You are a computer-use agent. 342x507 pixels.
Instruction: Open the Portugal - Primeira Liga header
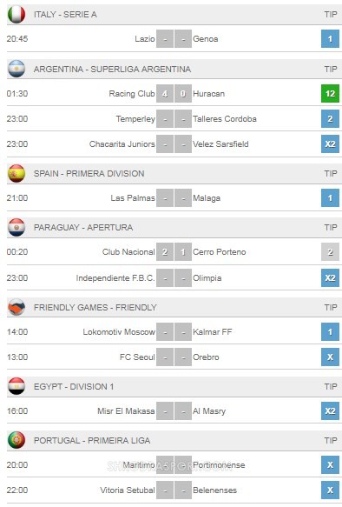click(x=174, y=440)
